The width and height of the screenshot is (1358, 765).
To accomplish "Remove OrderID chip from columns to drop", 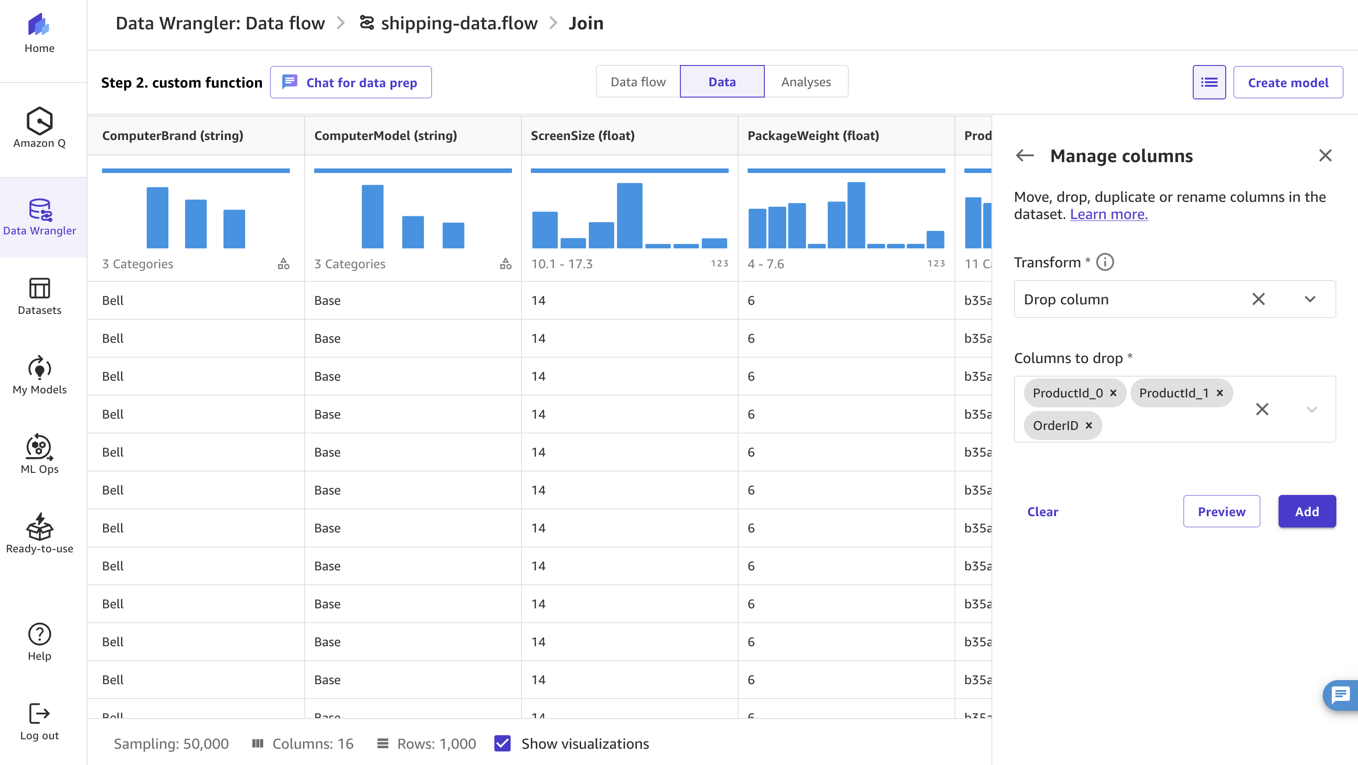I will coord(1088,425).
